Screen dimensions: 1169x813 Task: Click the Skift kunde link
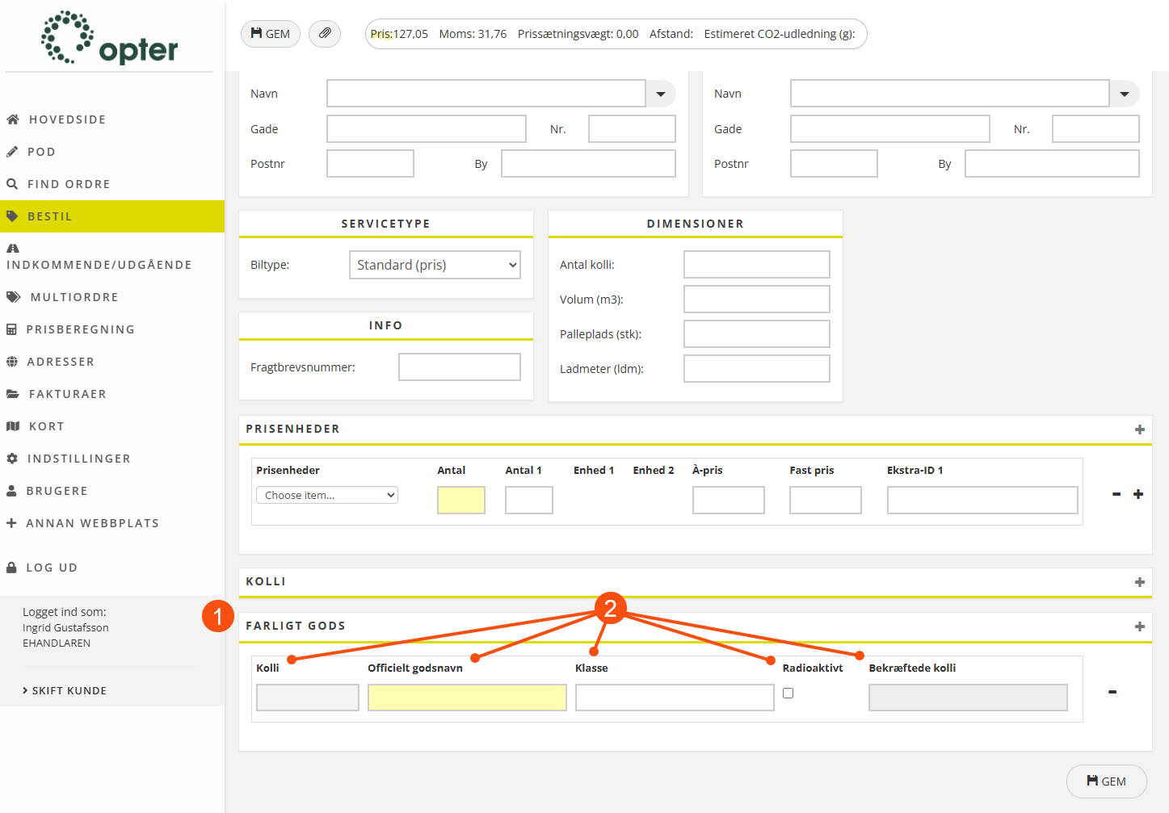pos(69,690)
